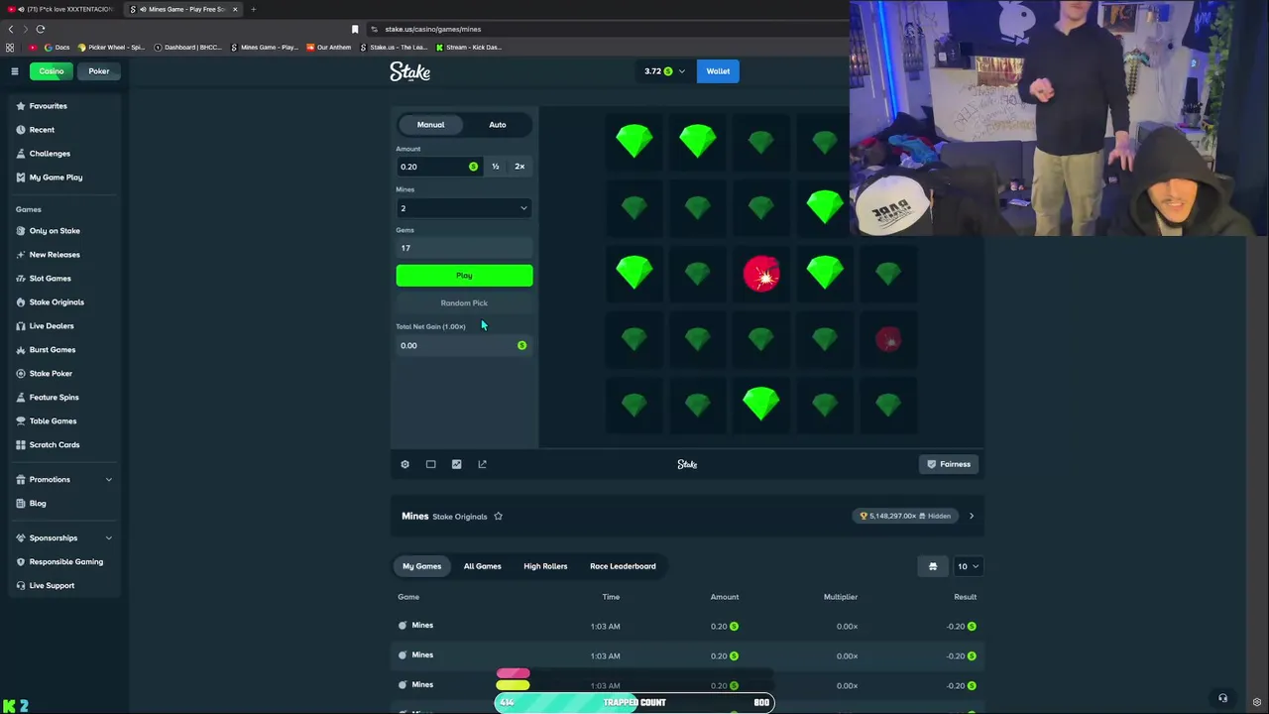Switch bet mode to Auto
The width and height of the screenshot is (1269, 714).
[x=497, y=125]
